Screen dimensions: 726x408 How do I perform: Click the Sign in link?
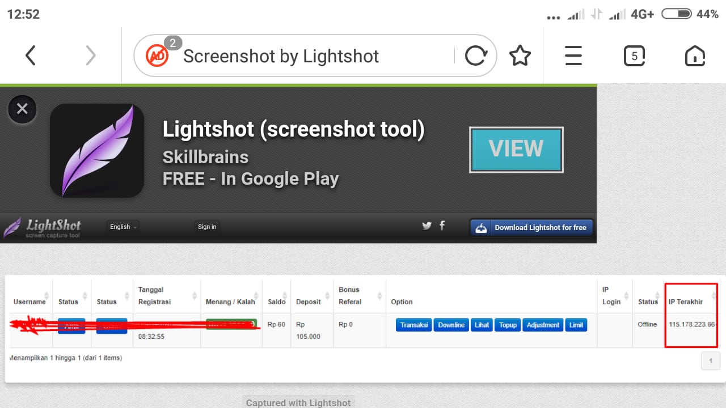coord(207,227)
